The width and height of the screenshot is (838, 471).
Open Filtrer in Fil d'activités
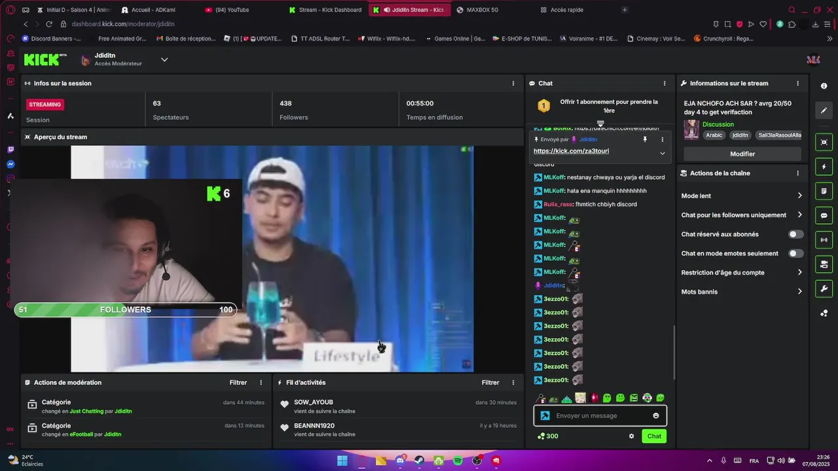tap(490, 383)
